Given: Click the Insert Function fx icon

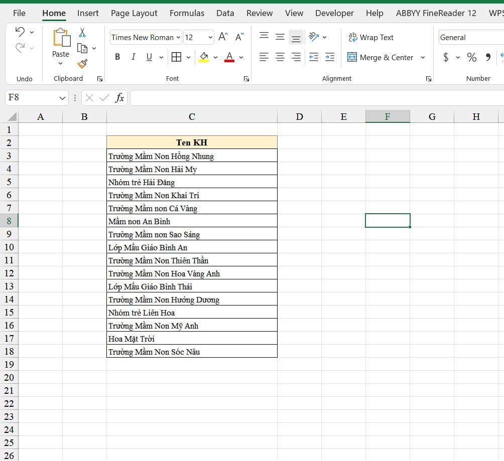Looking at the screenshot, I should [119, 98].
